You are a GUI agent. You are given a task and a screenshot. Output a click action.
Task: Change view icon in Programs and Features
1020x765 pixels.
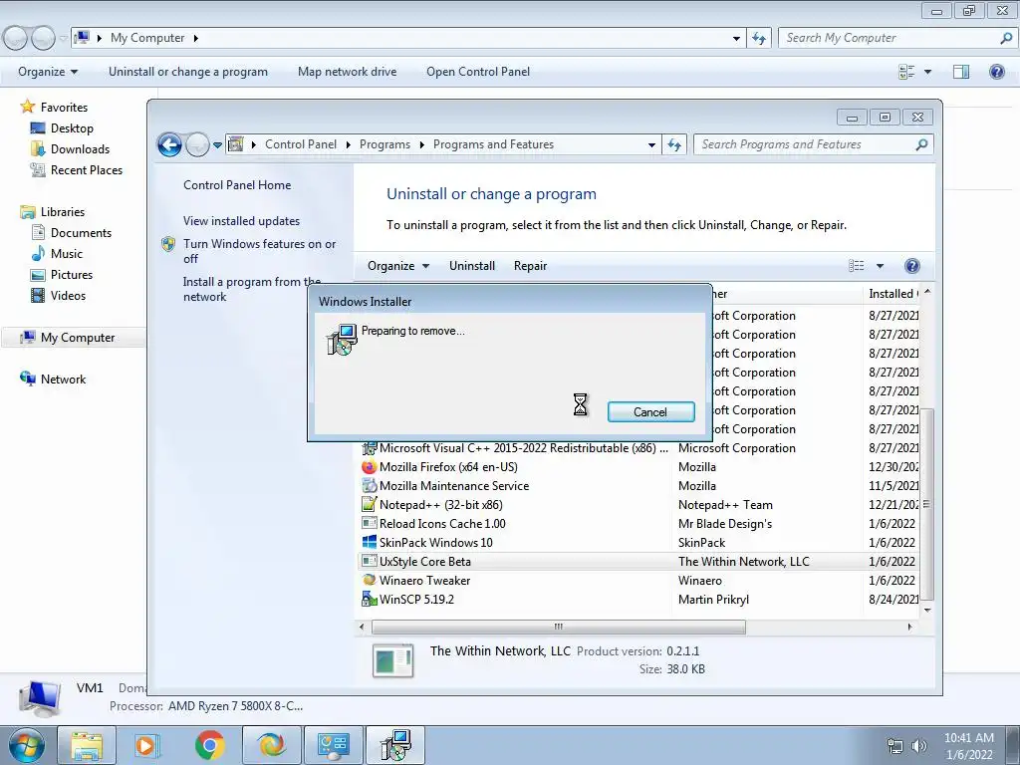click(856, 265)
